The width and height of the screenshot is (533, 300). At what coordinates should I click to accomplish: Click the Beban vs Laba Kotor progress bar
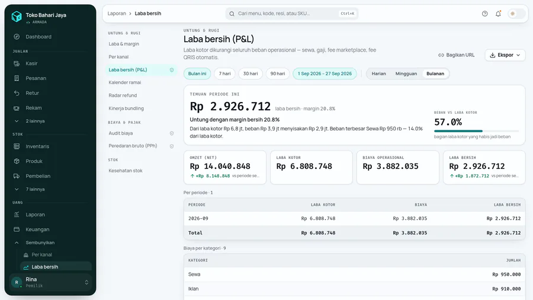point(476,131)
